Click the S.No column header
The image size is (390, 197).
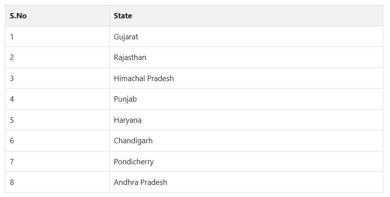[18, 16]
